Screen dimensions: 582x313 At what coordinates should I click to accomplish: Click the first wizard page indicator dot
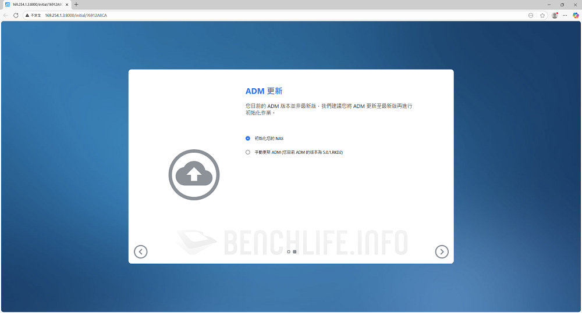click(289, 252)
